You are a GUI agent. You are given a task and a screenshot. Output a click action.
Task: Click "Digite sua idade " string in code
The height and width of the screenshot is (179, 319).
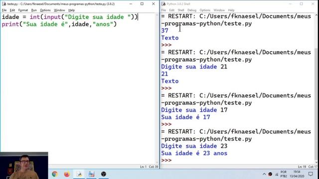98,17
